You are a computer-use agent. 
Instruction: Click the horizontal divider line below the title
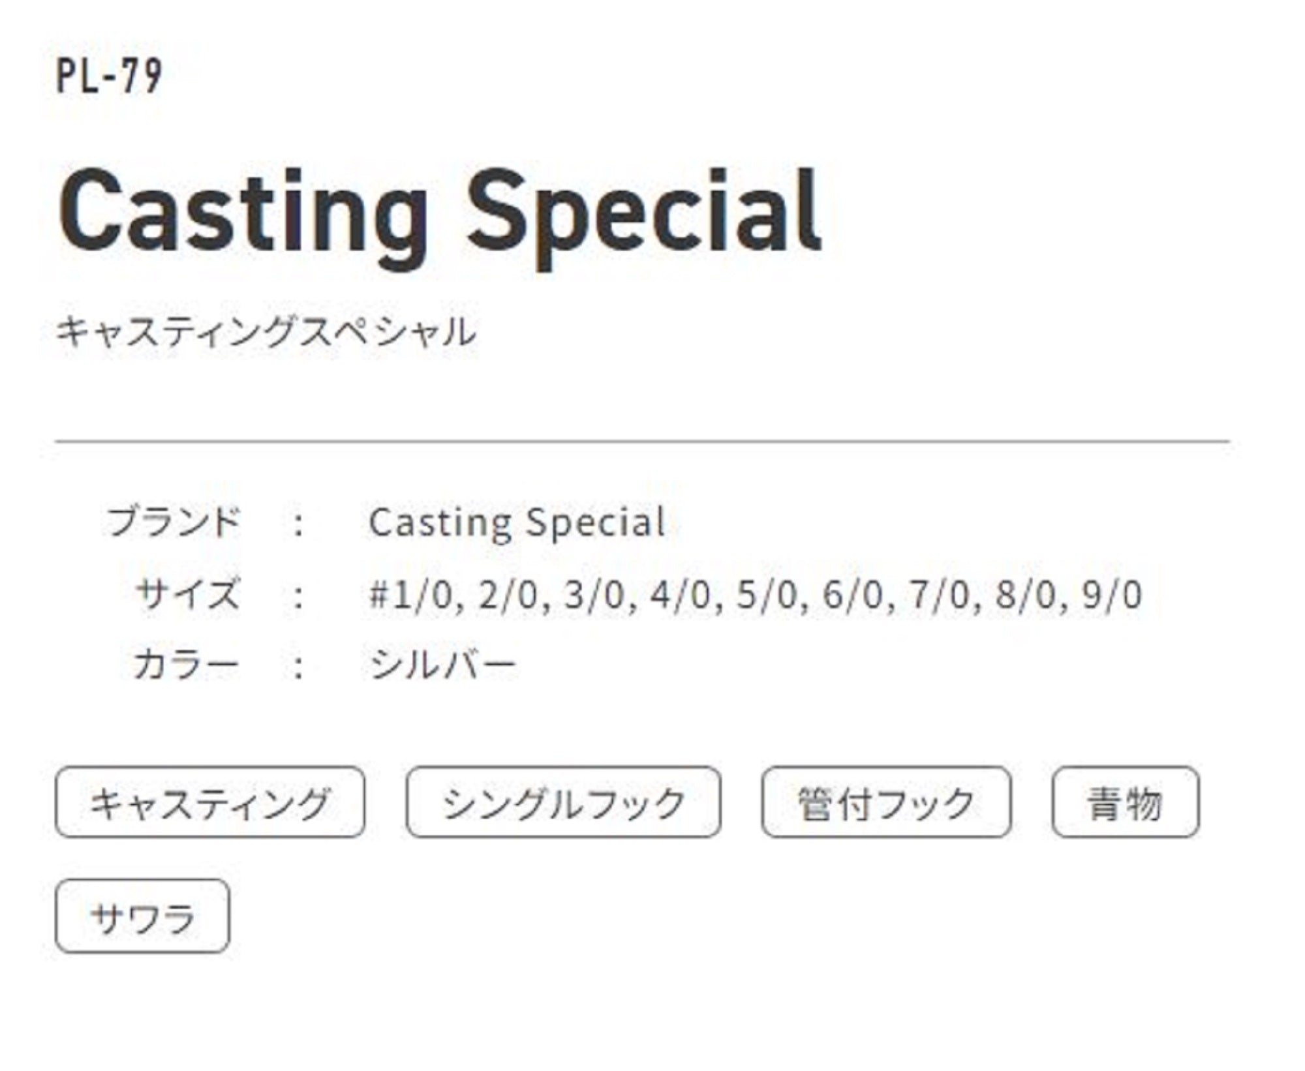coord(642,442)
